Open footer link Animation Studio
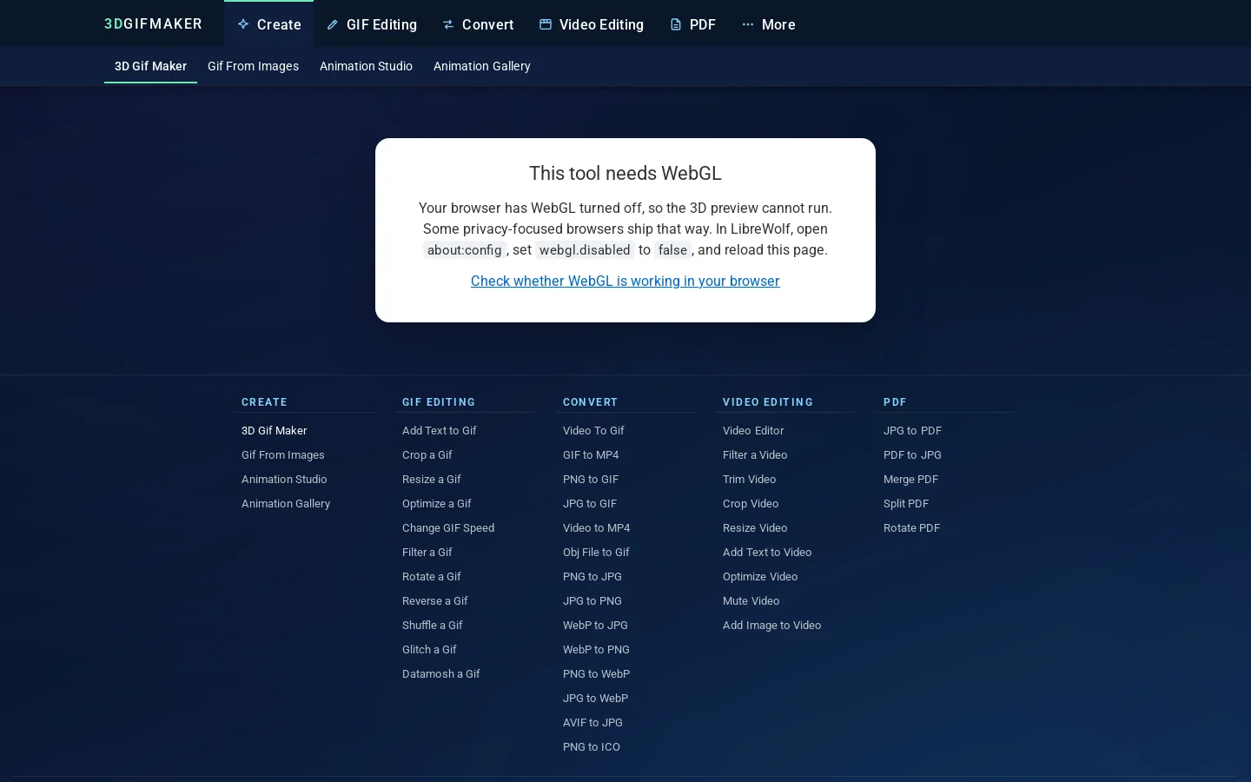1251x782 pixels. coord(284,479)
